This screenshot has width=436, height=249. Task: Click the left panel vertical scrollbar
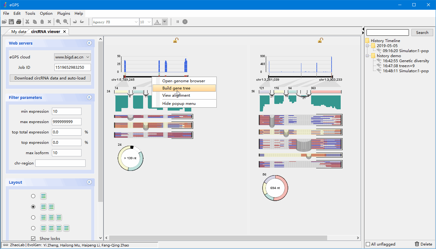click(x=101, y=122)
